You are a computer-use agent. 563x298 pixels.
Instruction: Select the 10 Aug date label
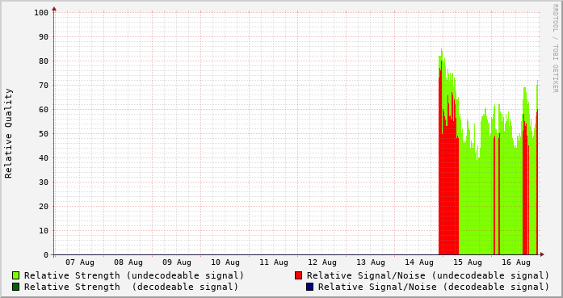pos(225,262)
